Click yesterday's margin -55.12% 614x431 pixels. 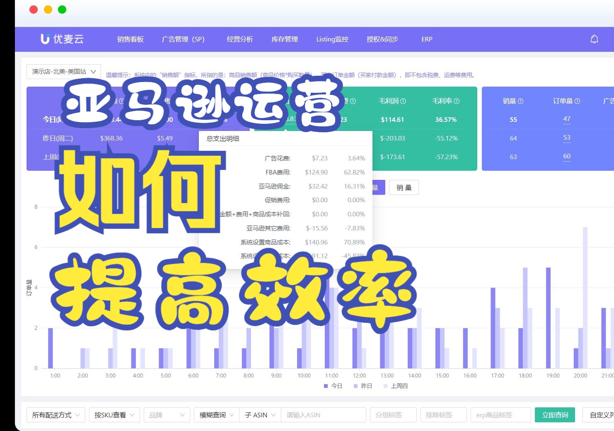tap(446, 138)
